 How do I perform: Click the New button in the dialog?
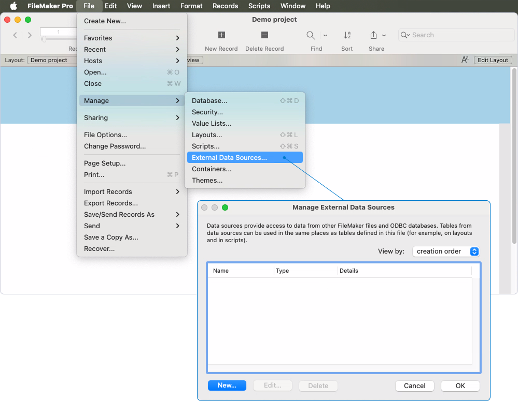(227, 385)
